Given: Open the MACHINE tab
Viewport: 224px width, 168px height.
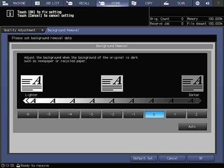Looking at the screenshot, I should click(16, 3).
